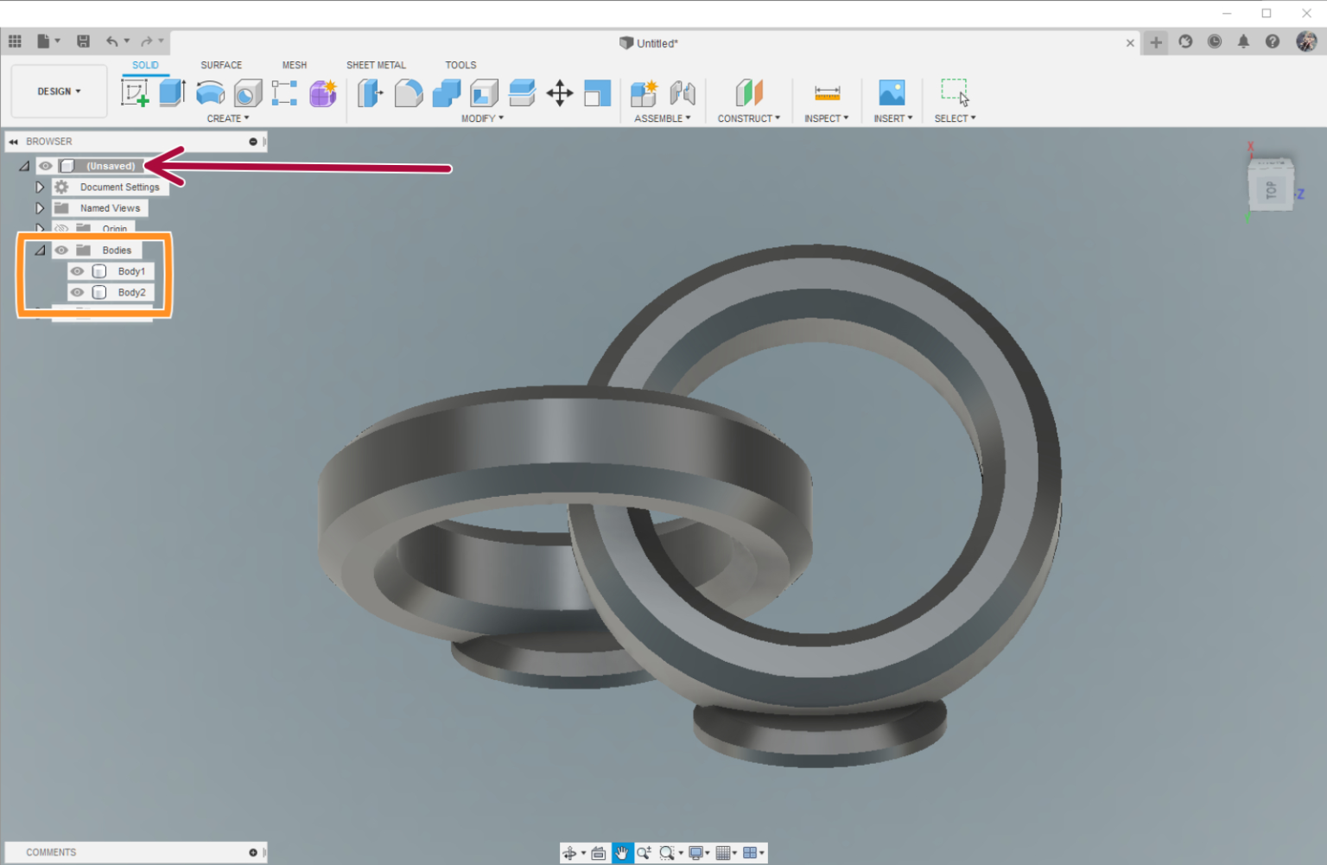Open the Help question mark menu
This screenshot has height=865, width=1327.
tap(1273, 41)
